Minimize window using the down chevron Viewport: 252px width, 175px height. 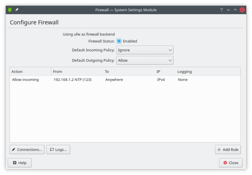228,10
